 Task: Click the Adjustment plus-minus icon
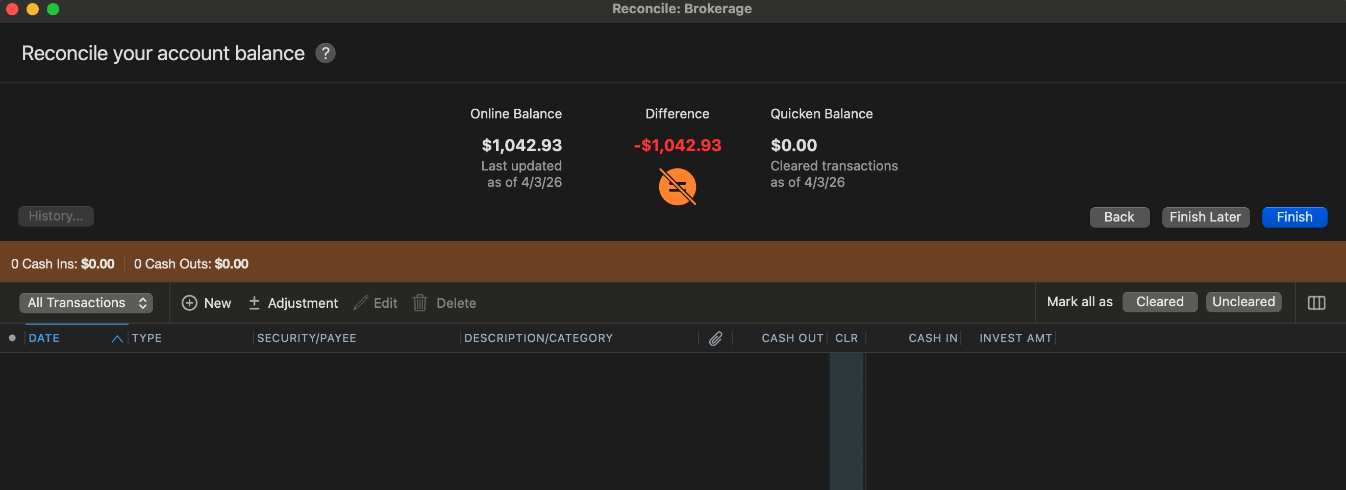[x=254, y=303]
